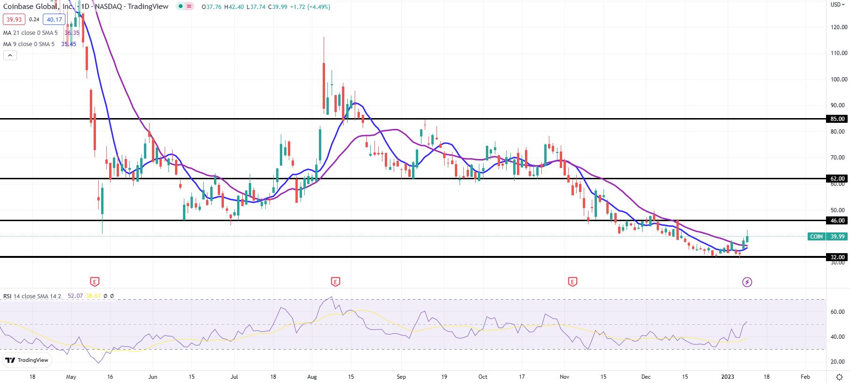Click the RSI average value 38.61
850x383 pixels.
pyautogui.click(x=93, y=296)
